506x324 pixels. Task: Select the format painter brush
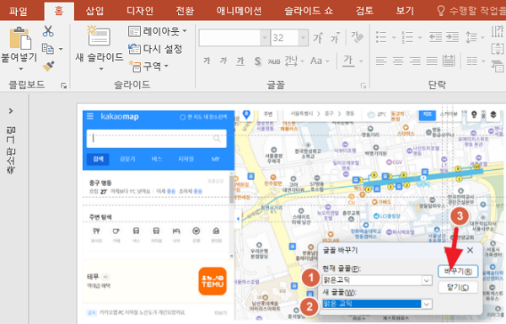tap(48, 66)
